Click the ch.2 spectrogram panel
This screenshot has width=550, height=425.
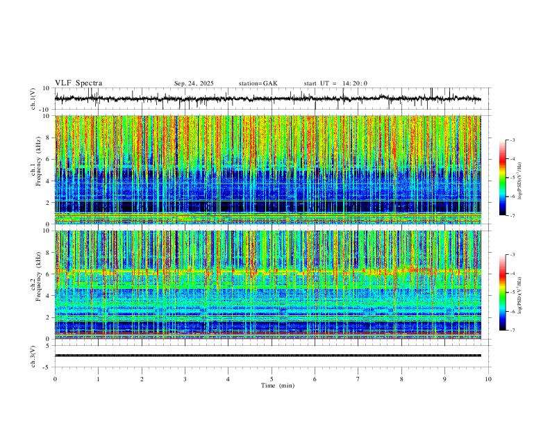click(268, 285)
